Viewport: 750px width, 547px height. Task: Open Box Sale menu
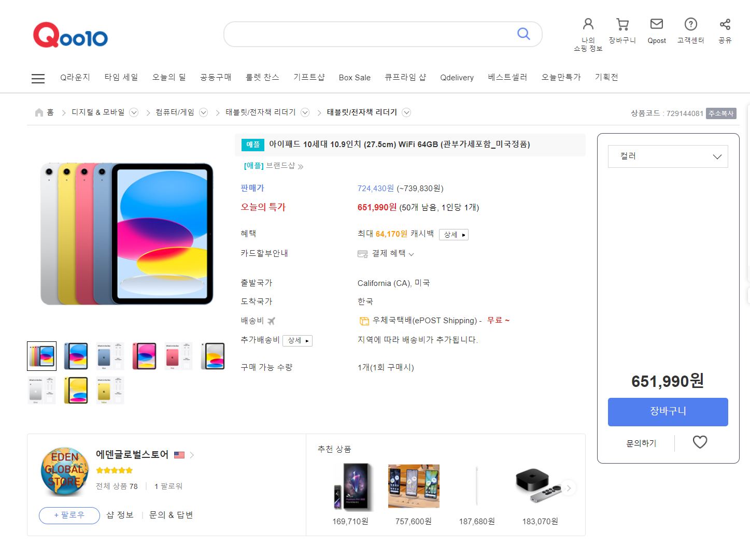pos(355,78)
